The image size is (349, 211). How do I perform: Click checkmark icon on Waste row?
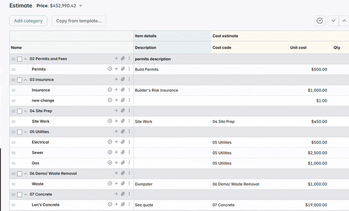point(110,184)
